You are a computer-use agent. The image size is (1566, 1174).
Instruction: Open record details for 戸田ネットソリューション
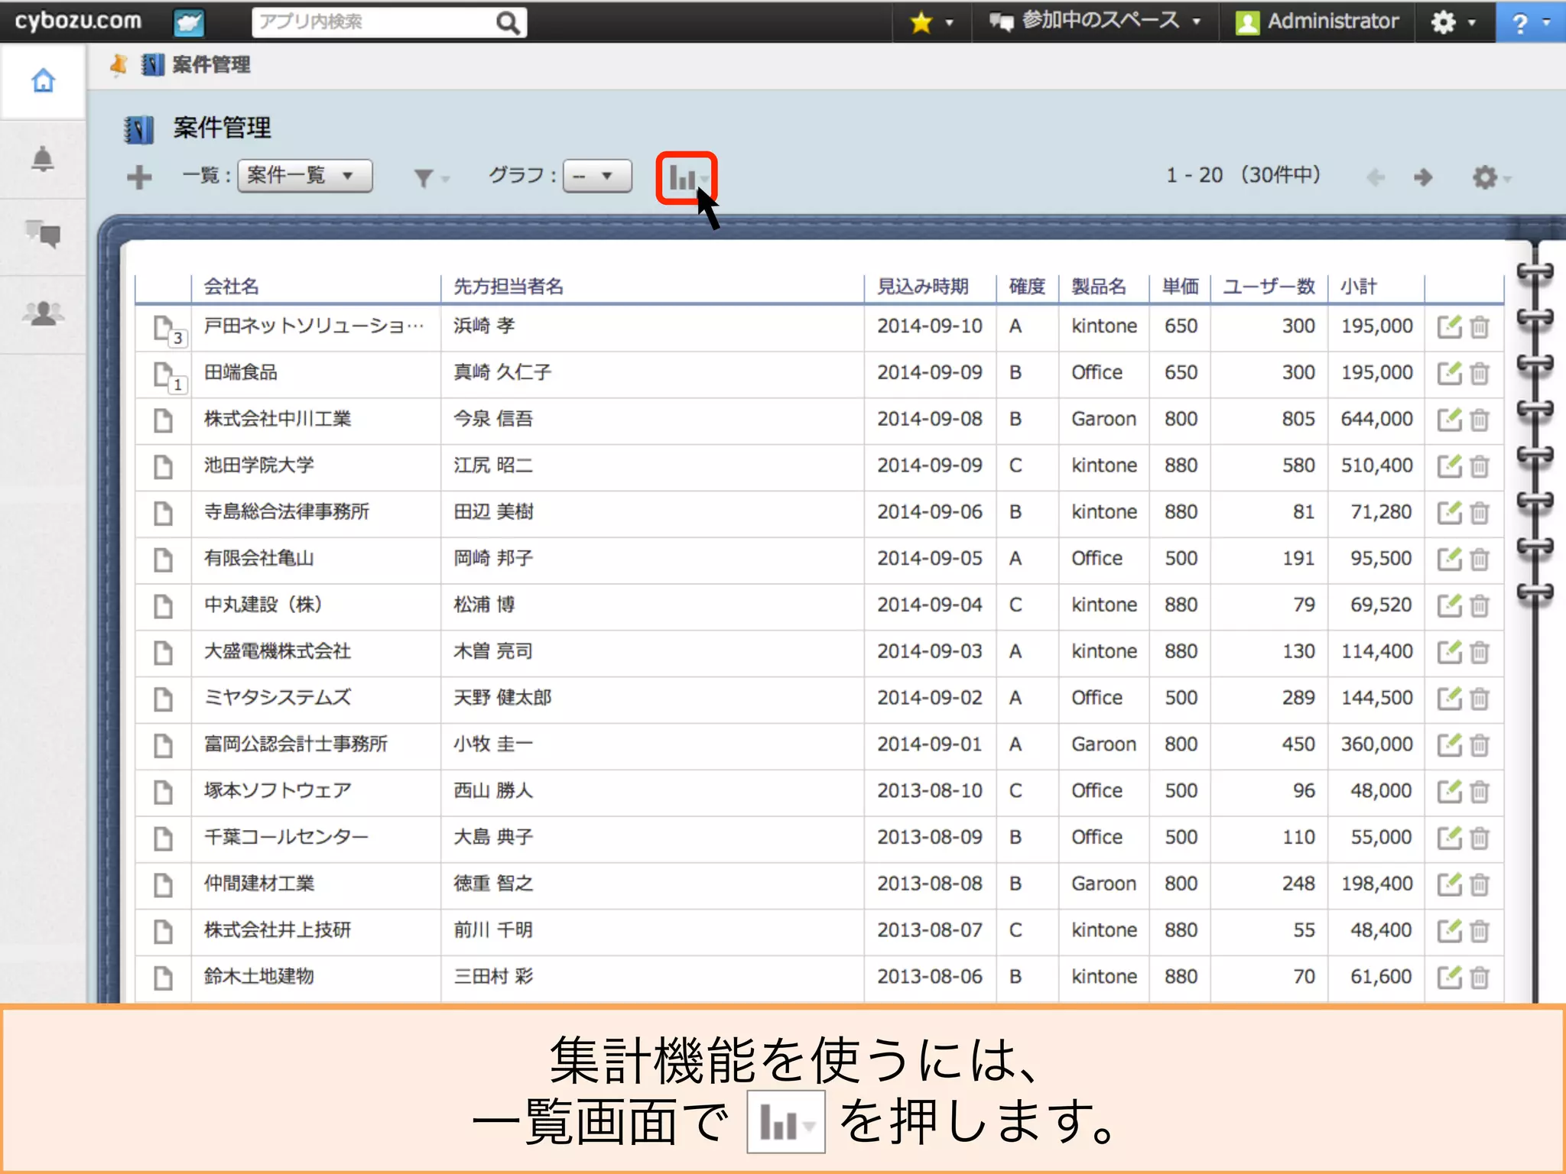coord(163,328)
